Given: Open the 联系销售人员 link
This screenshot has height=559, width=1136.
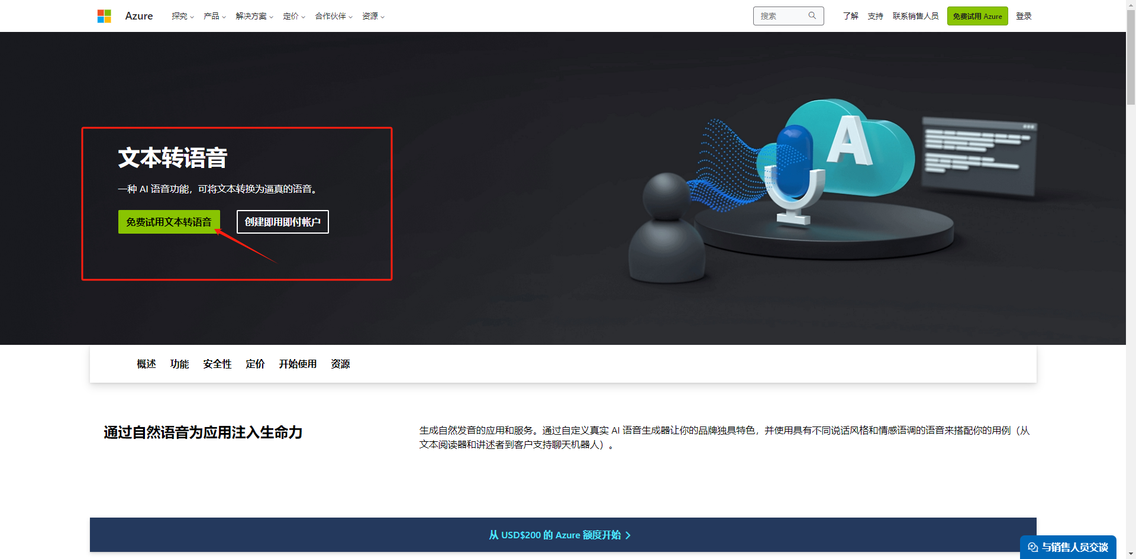Looking at the screenshot, I should pyautogui.click(x=915, y=16).
